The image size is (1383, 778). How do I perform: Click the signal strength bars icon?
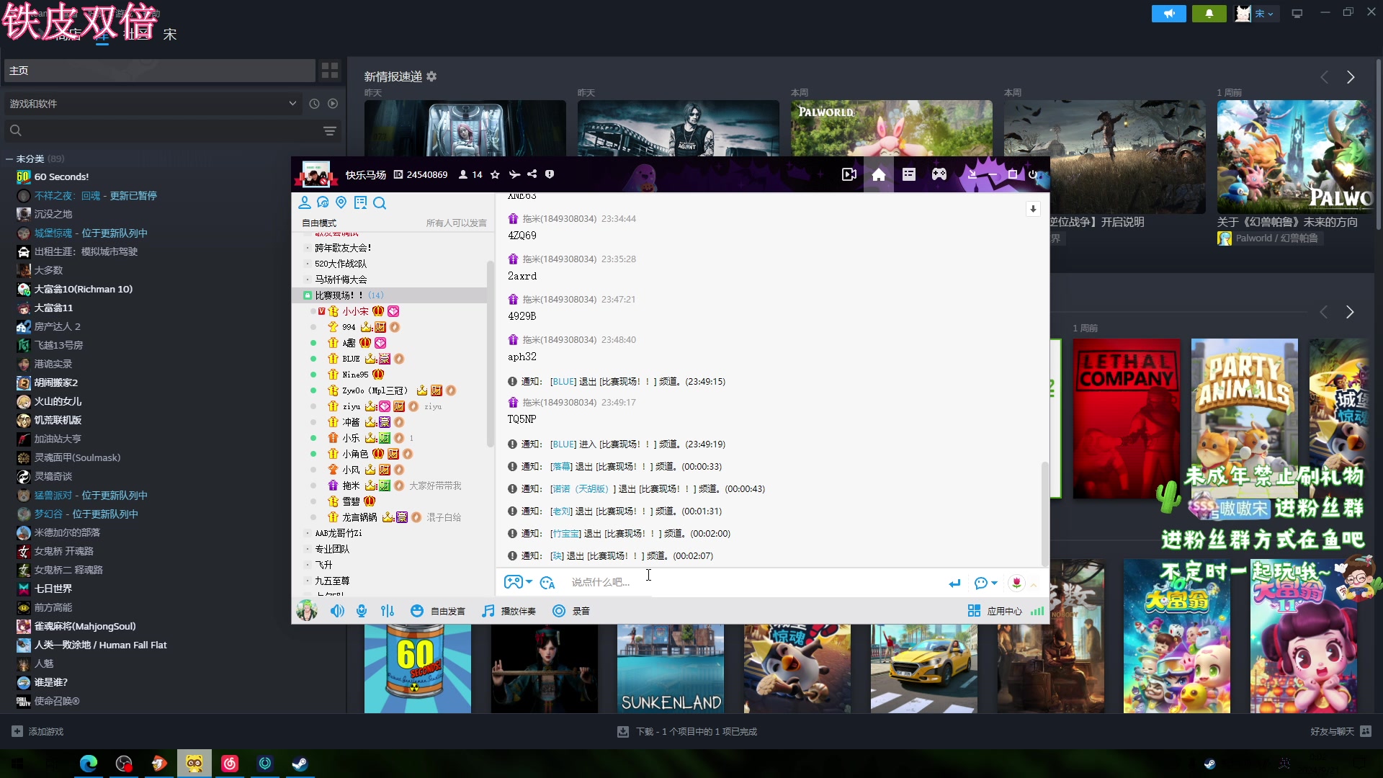(1037, 611)
